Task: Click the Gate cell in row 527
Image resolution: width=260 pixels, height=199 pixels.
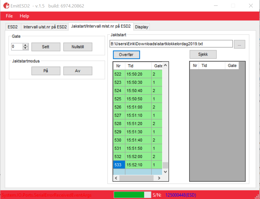Action: pos(157,115)
